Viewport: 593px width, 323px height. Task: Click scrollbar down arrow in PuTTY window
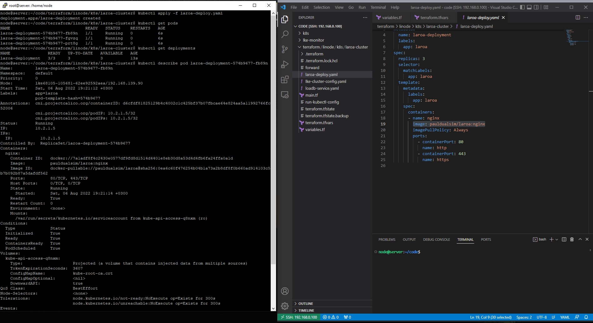[274, 308]
